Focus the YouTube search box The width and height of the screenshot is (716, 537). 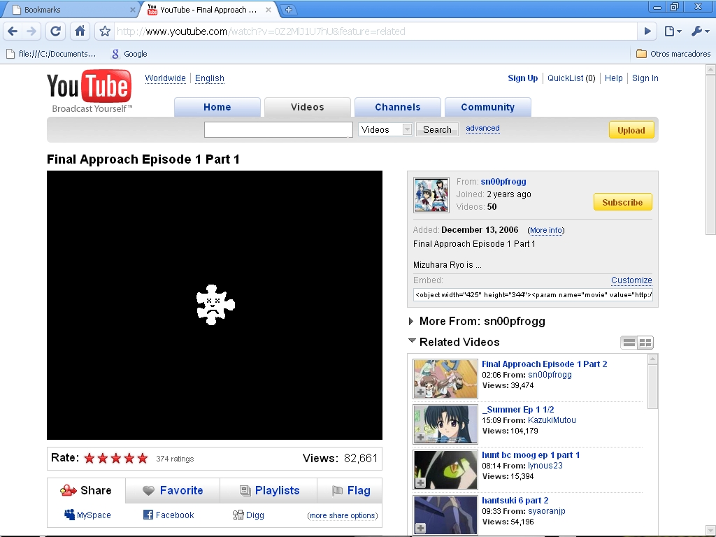click(x=278, y=129)
